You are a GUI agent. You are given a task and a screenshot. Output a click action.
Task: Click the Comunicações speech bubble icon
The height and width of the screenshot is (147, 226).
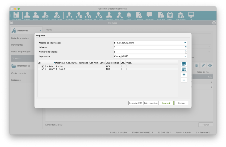(149, 15)
